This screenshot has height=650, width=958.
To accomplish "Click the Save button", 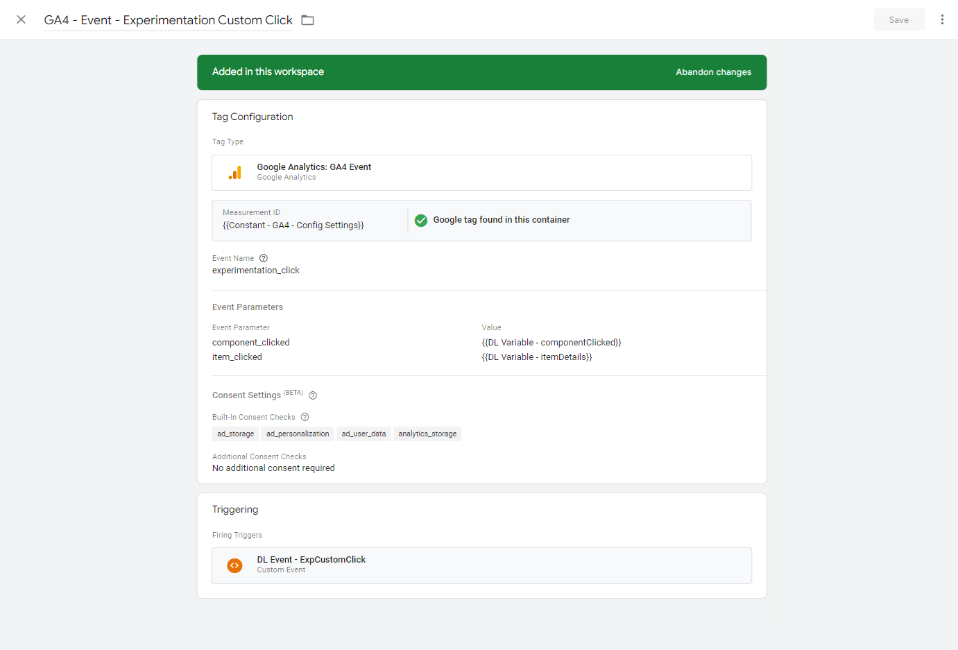I will click(898, 19).
